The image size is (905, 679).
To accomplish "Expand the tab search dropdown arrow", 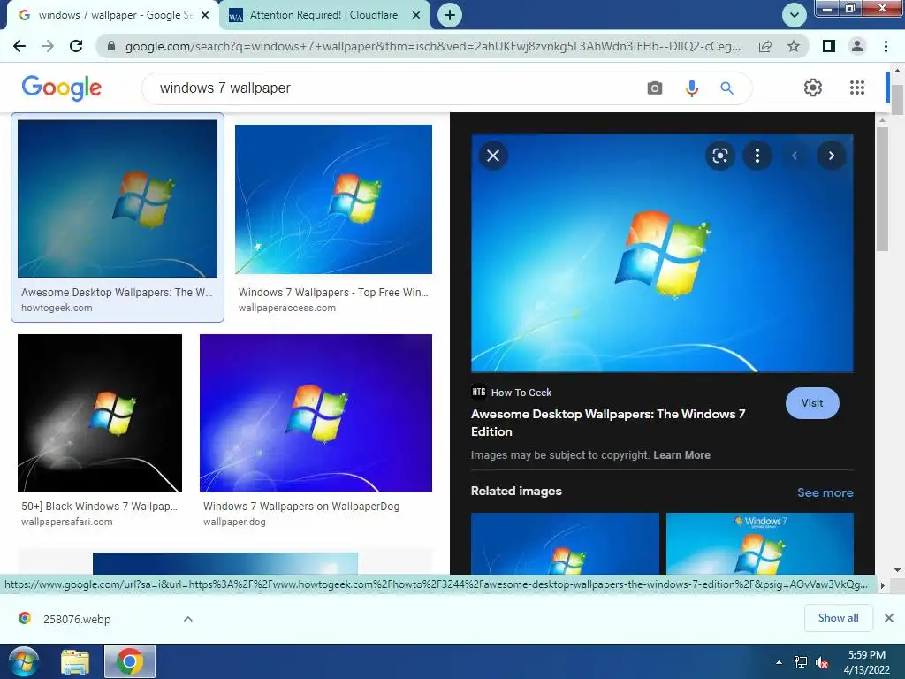I will 795,15.
